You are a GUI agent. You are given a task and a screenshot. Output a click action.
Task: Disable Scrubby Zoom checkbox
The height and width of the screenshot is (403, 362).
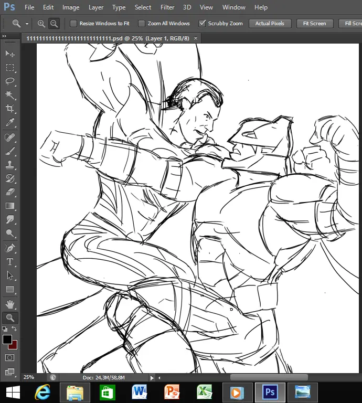(x=202, y=24)
